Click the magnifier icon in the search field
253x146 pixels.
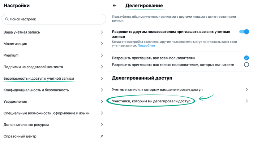(x=7, y=19)
